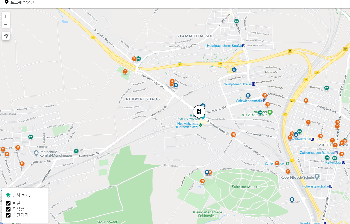Select the Porsche Museum central map pin
The image size is (350, 224).
click(x=199, y=112)
